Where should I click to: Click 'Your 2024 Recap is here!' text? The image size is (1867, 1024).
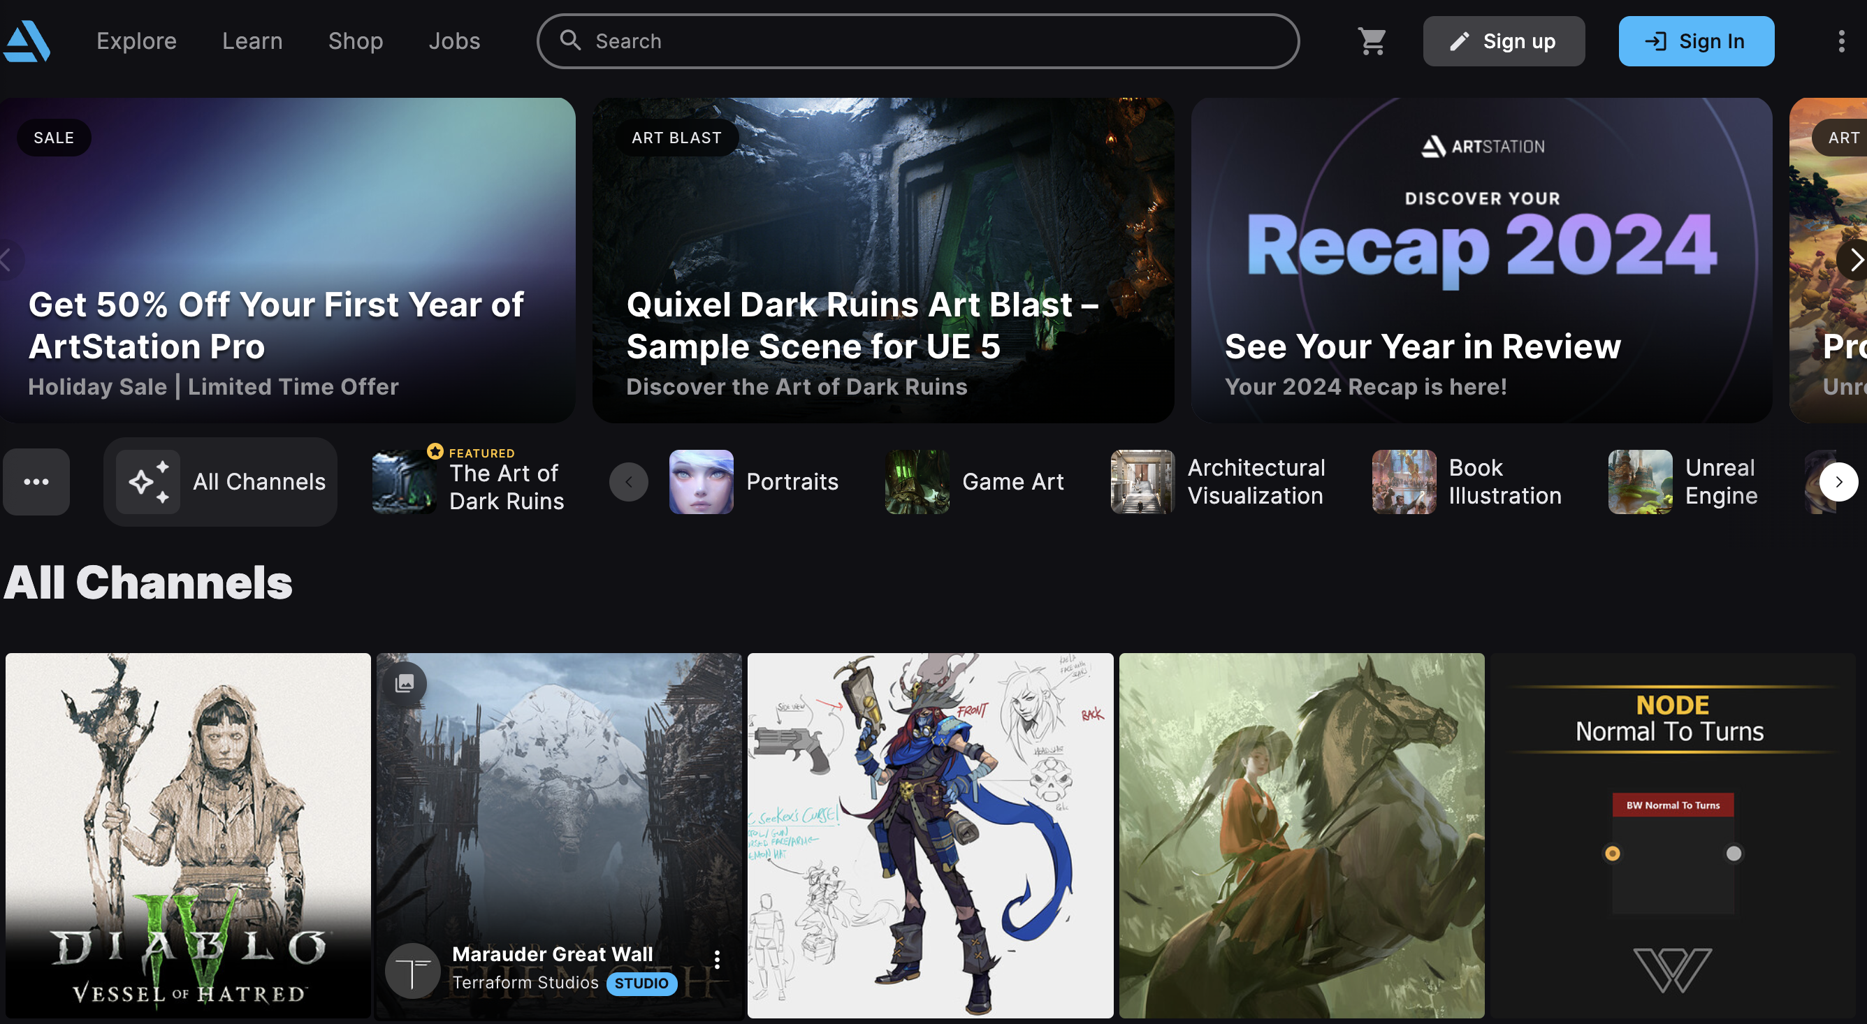pyautogui.click(x=1365, y=387)
